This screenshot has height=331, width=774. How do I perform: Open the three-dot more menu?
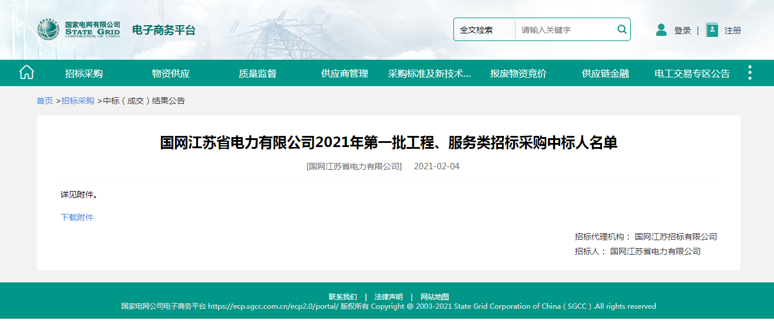(749, 73)
